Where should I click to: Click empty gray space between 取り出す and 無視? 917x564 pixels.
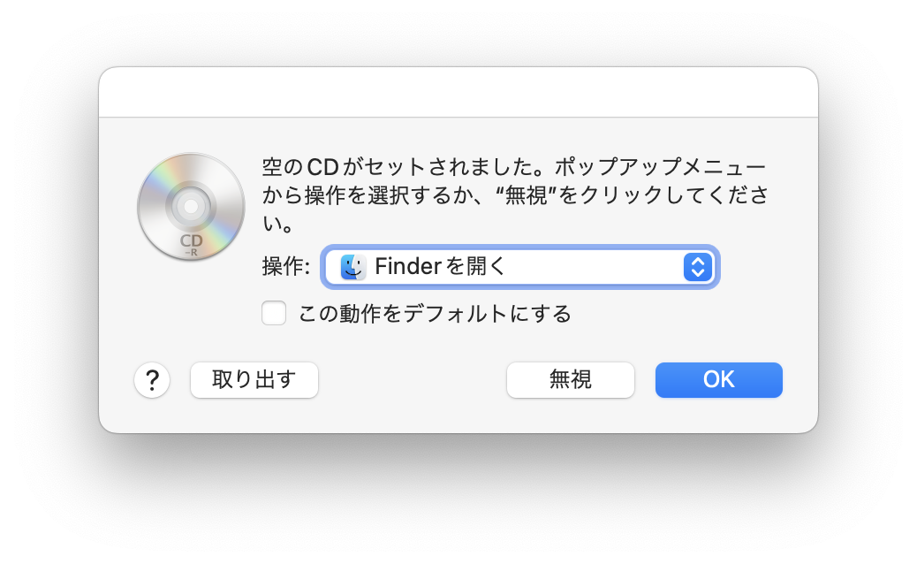coord(412,380)
